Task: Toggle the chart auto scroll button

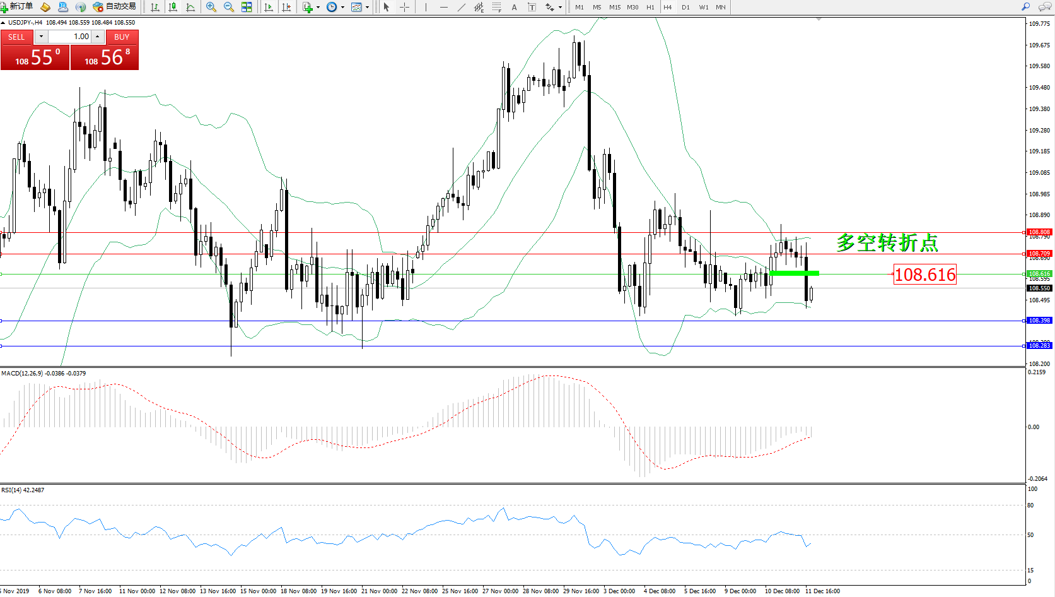Action: [x=269, y=7]
